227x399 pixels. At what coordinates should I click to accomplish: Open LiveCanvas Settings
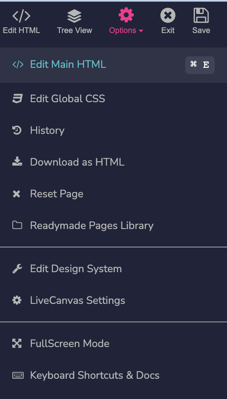[113, 300]
